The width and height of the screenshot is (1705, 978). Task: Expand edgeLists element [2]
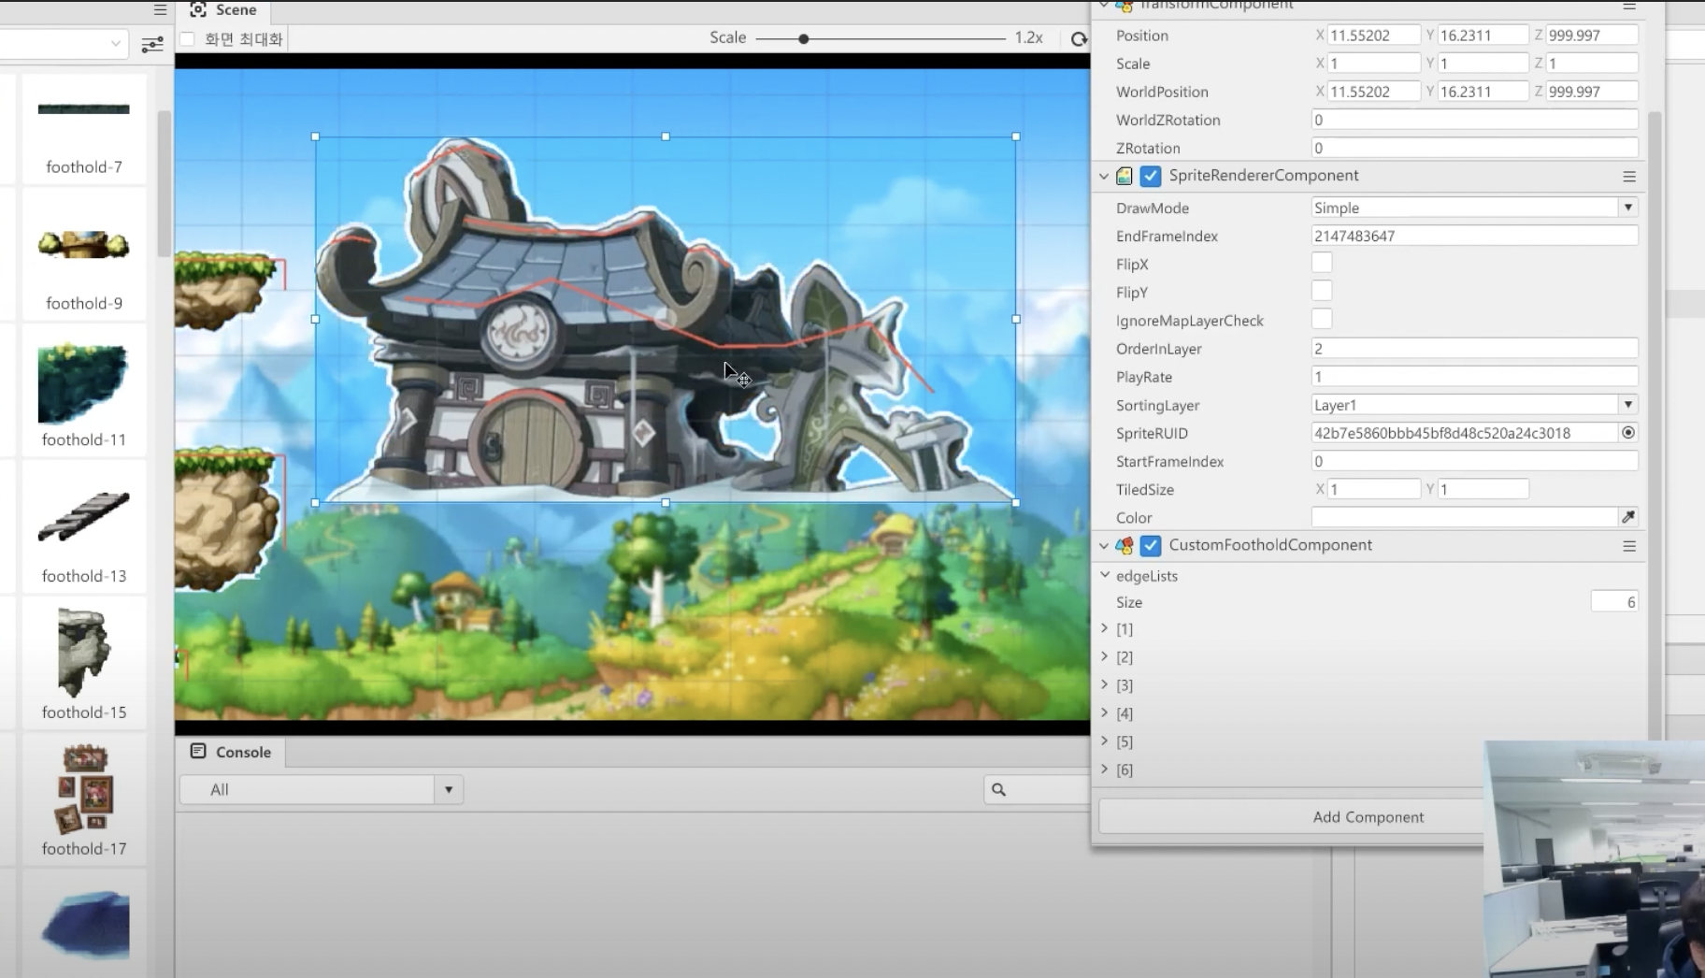1105,656
